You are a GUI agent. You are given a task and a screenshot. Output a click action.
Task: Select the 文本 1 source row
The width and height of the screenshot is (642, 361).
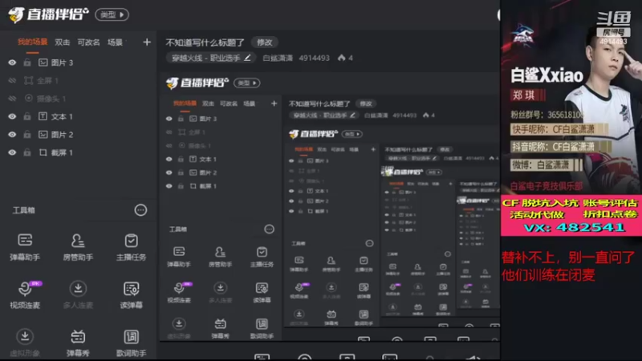pyautogui.click(x=78, y=116)
